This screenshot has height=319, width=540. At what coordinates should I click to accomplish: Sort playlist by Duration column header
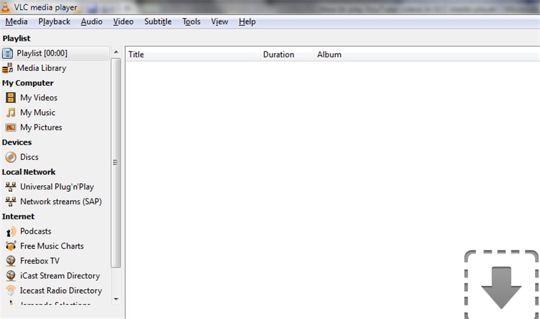tap(287, 55)
